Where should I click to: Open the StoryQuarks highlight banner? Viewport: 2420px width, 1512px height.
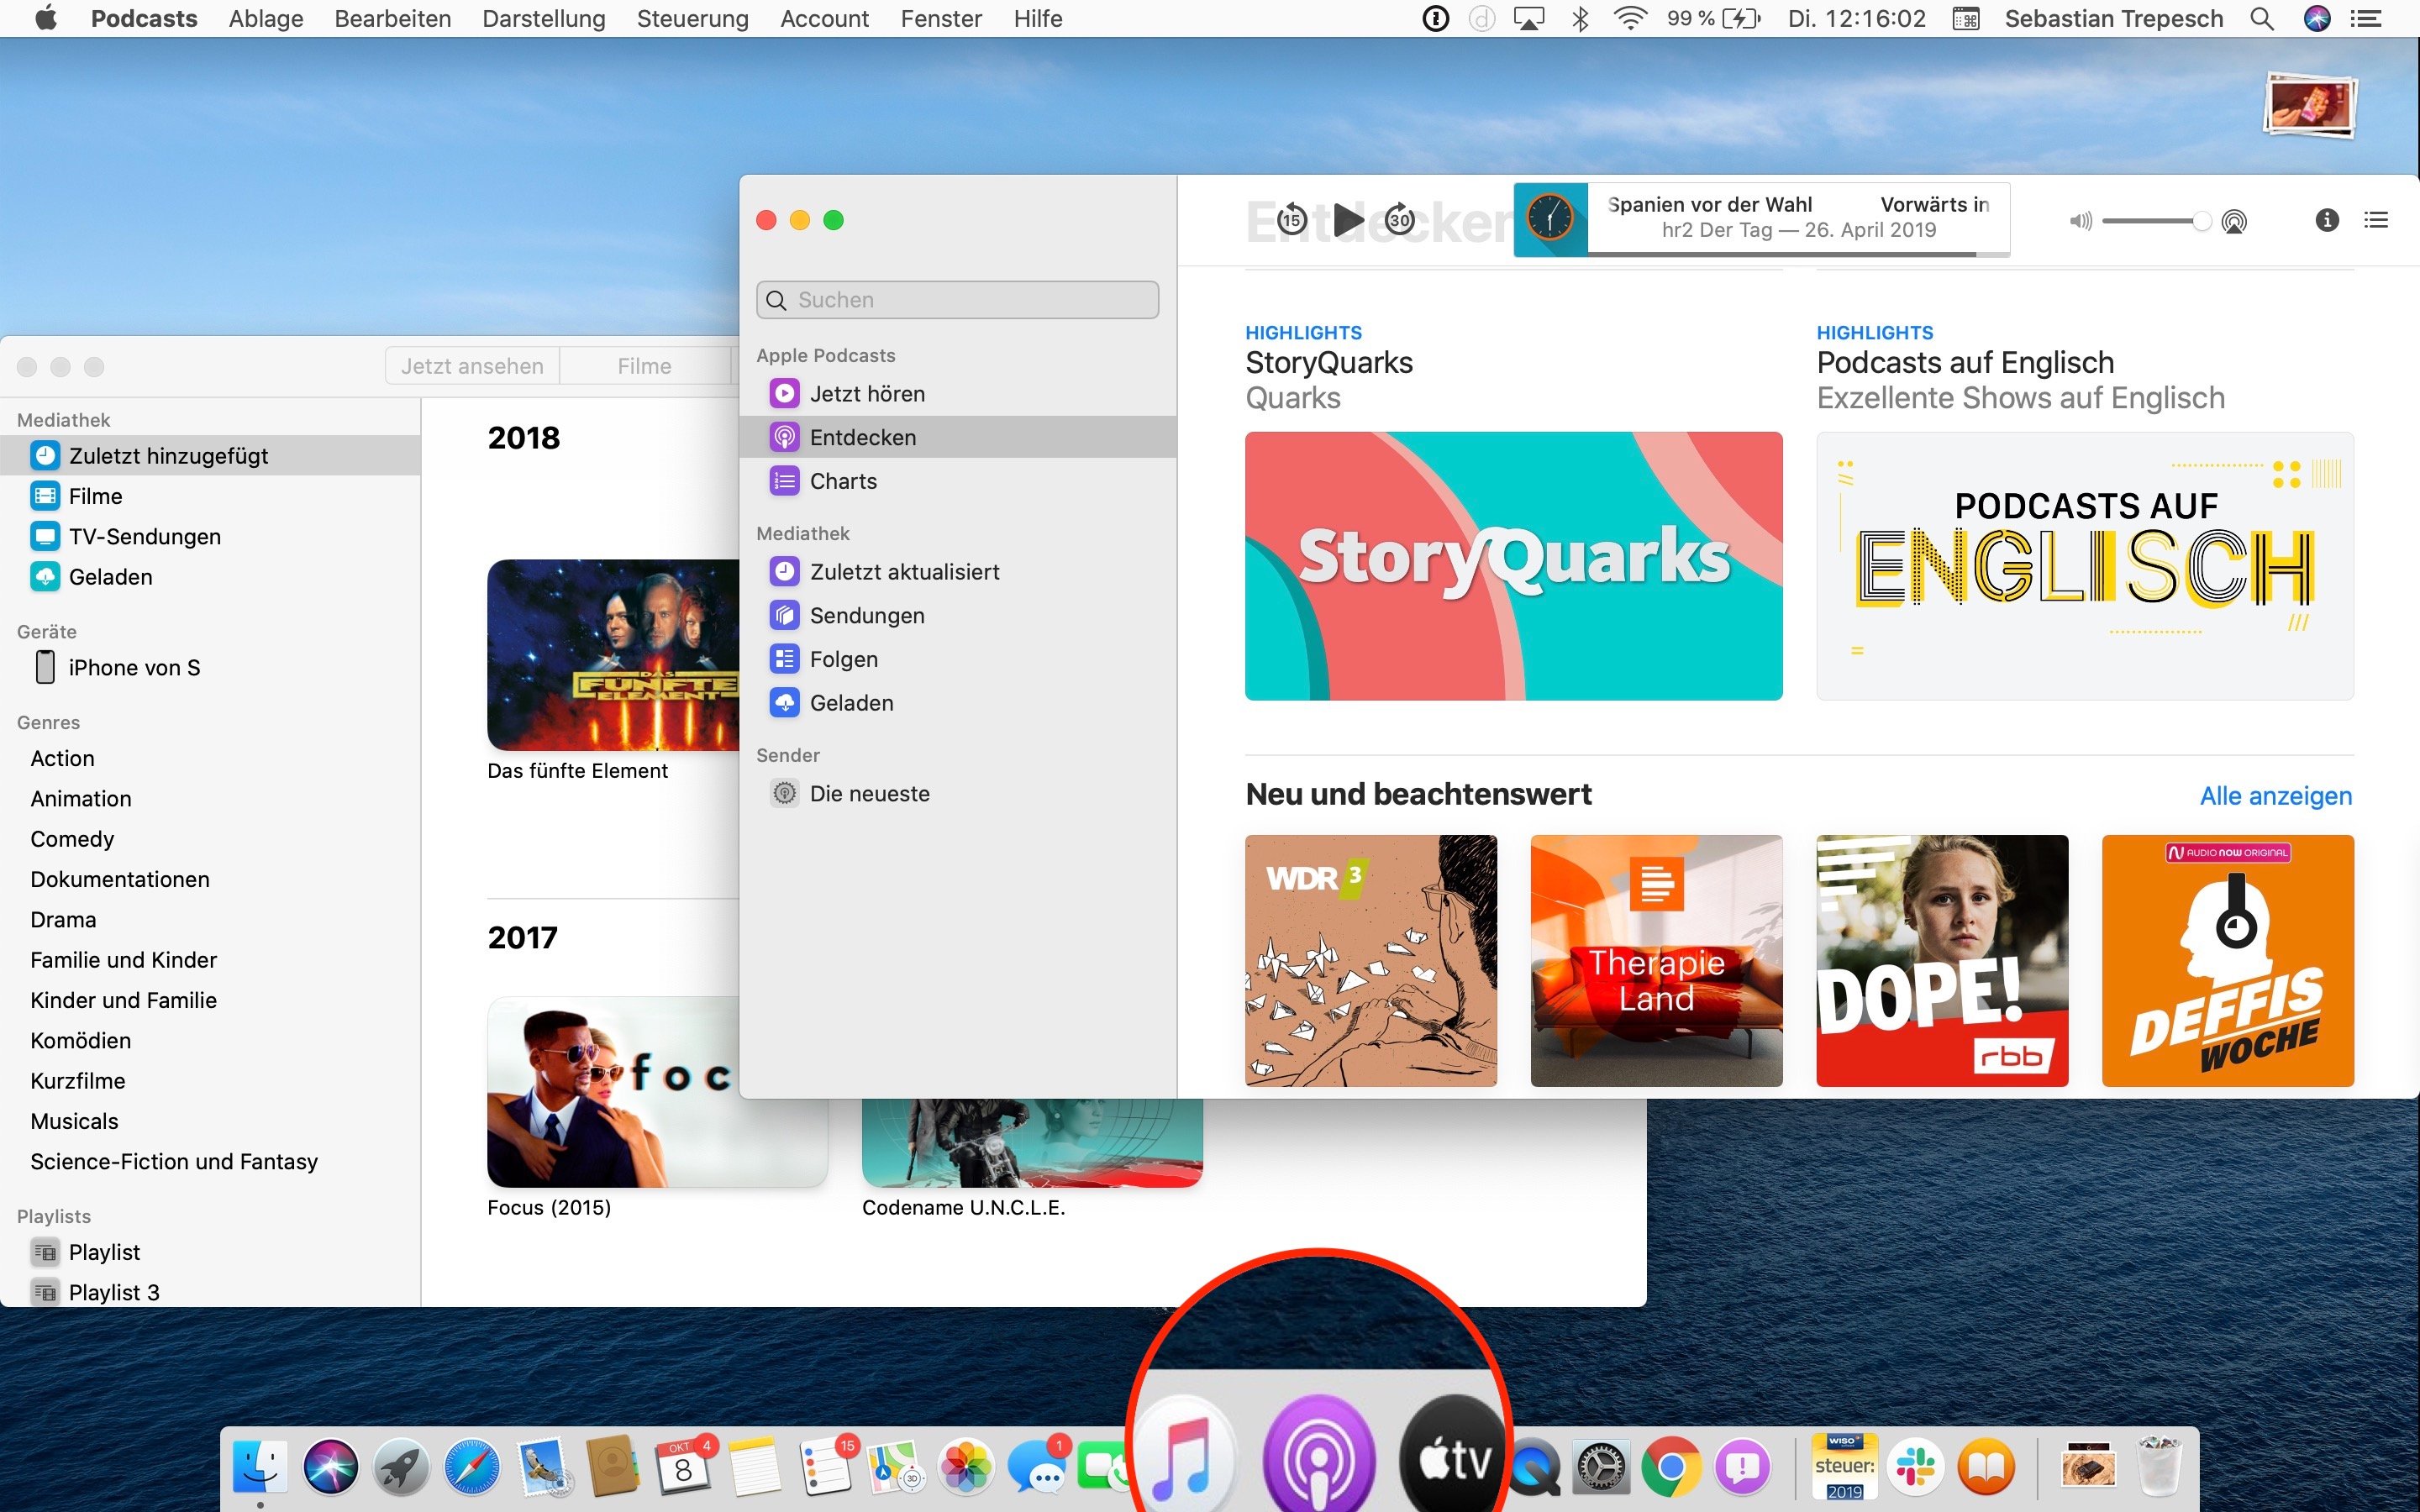click(1513, 566)
